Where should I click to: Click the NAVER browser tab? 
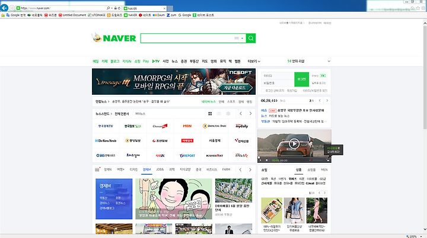145,8
